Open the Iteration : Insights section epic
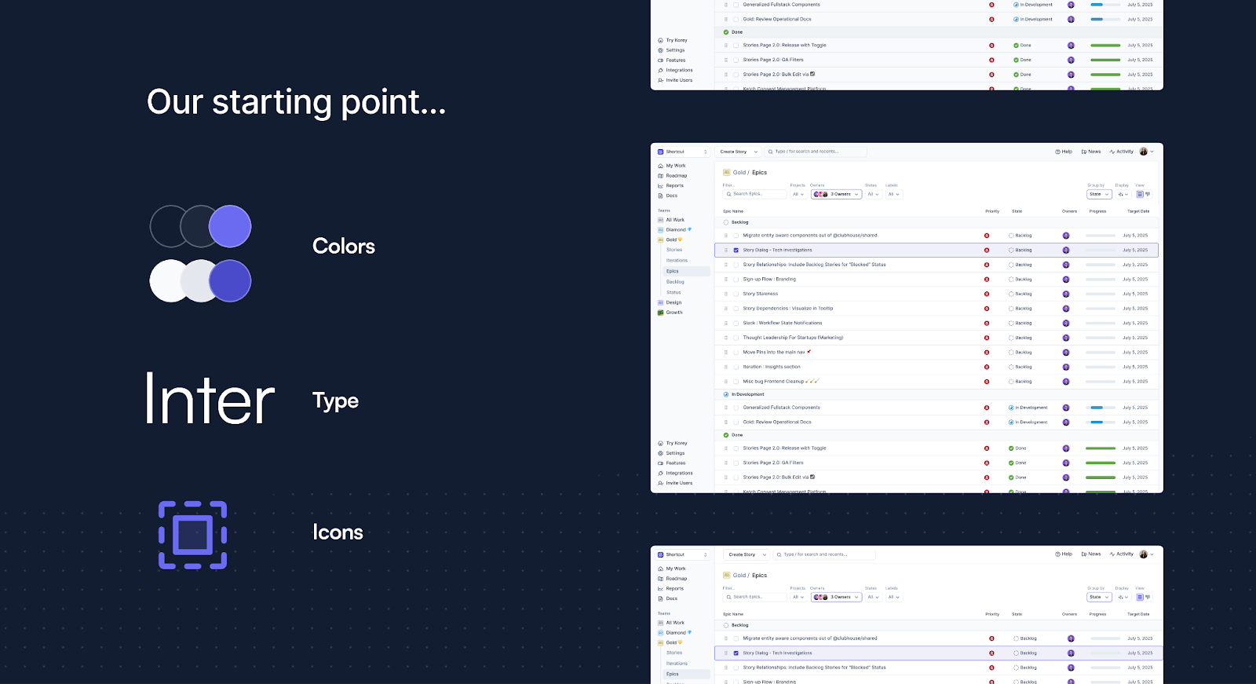This screenshot has height=684, width=1256. (x=772, y=367)
